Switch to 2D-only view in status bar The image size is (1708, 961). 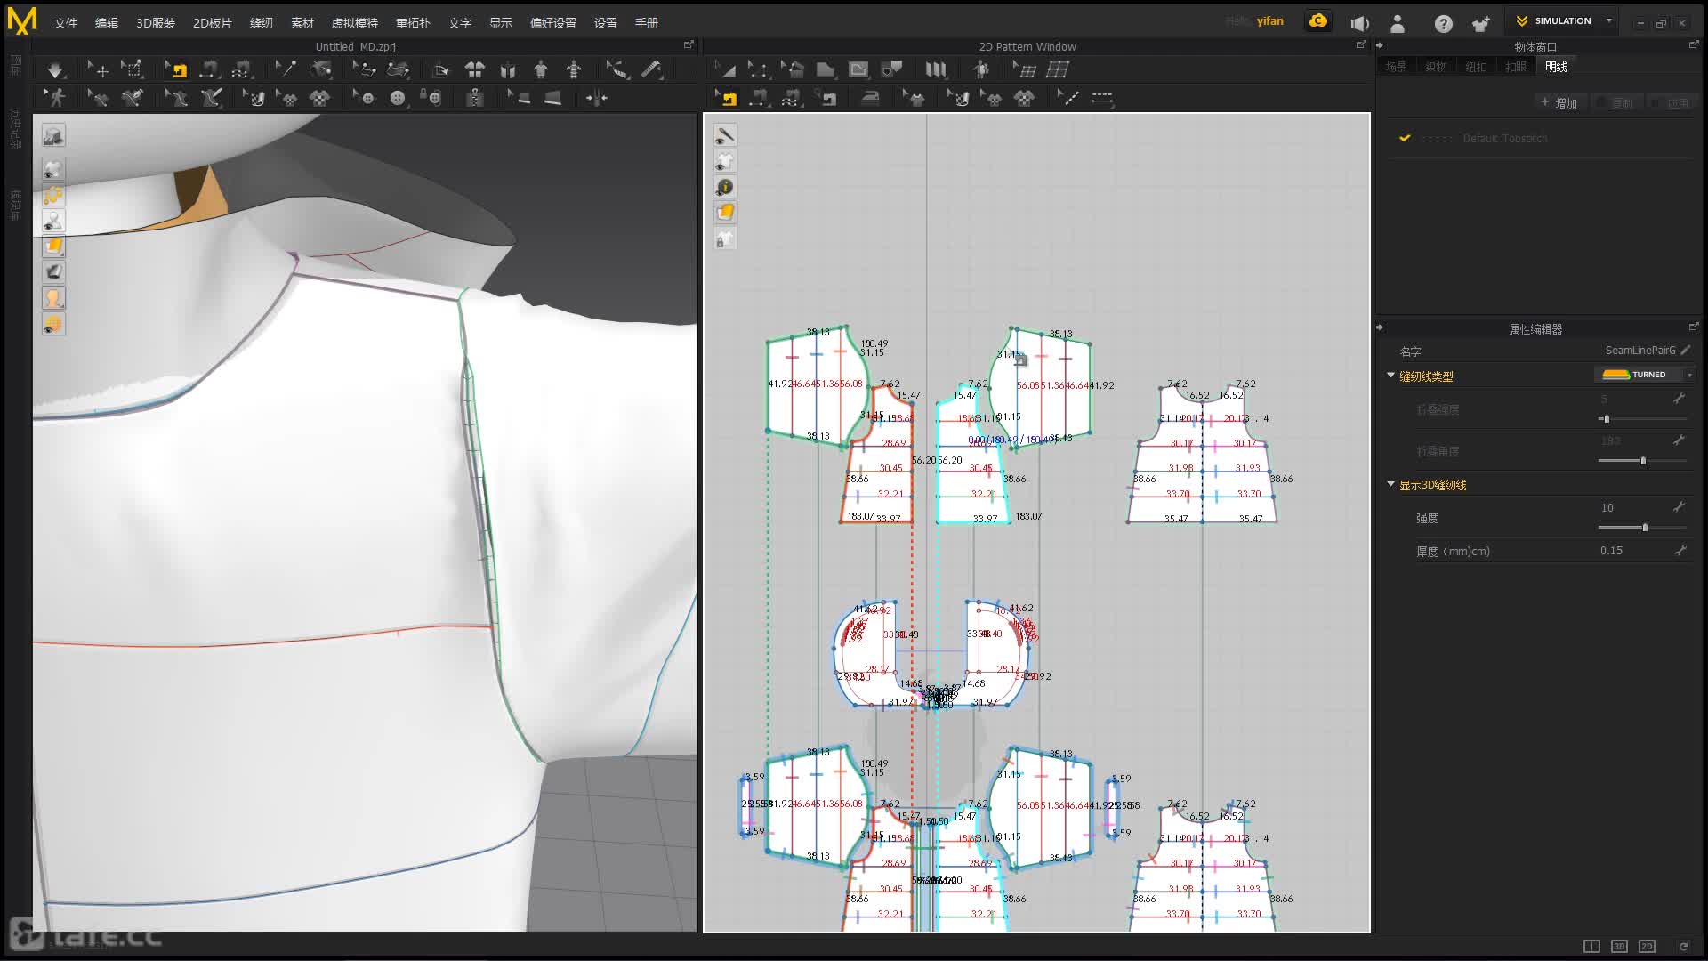[1647, 946]
